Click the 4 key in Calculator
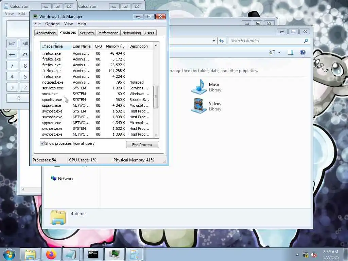Image resolution: width=348 pixels, height=261 pixels. click(12, 76)
